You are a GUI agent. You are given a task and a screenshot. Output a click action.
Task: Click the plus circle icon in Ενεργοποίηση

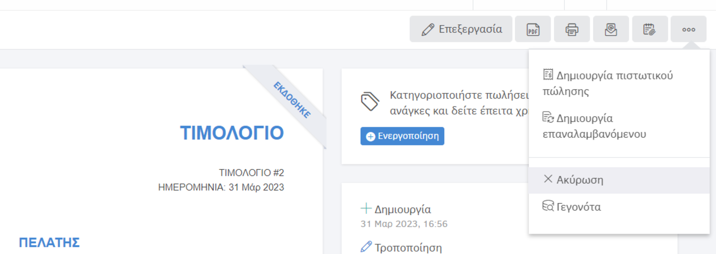pyautogui.click(x=371, y=136)
